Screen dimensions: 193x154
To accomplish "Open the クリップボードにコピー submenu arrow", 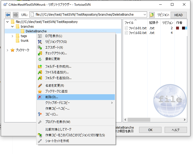I will point(112,103).
